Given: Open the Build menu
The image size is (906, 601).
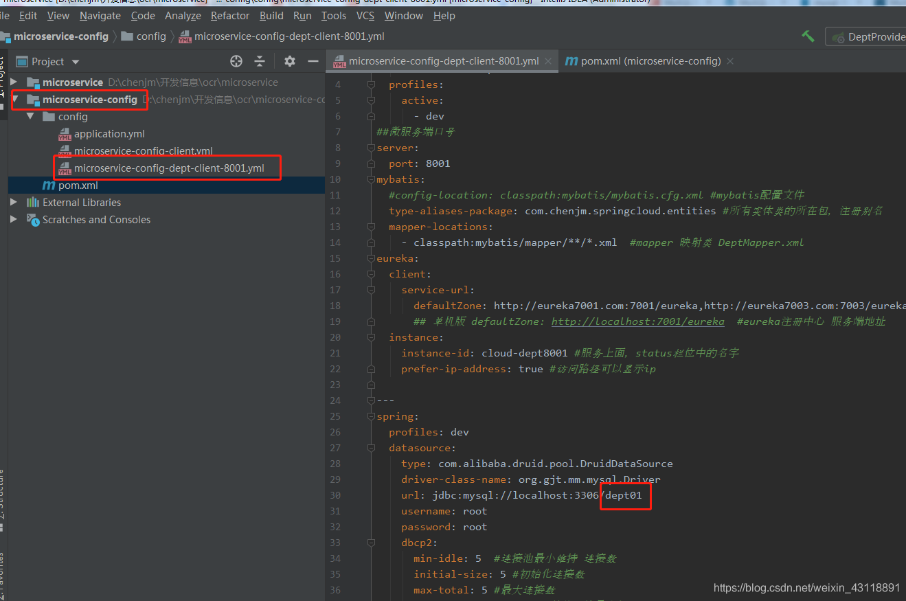Looking at the screenshot, I should coord(271,15).
